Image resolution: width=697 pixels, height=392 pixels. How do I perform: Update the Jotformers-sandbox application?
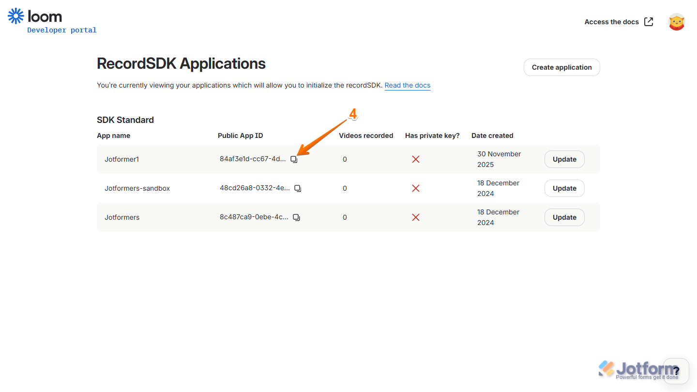(x=564, y=188)
